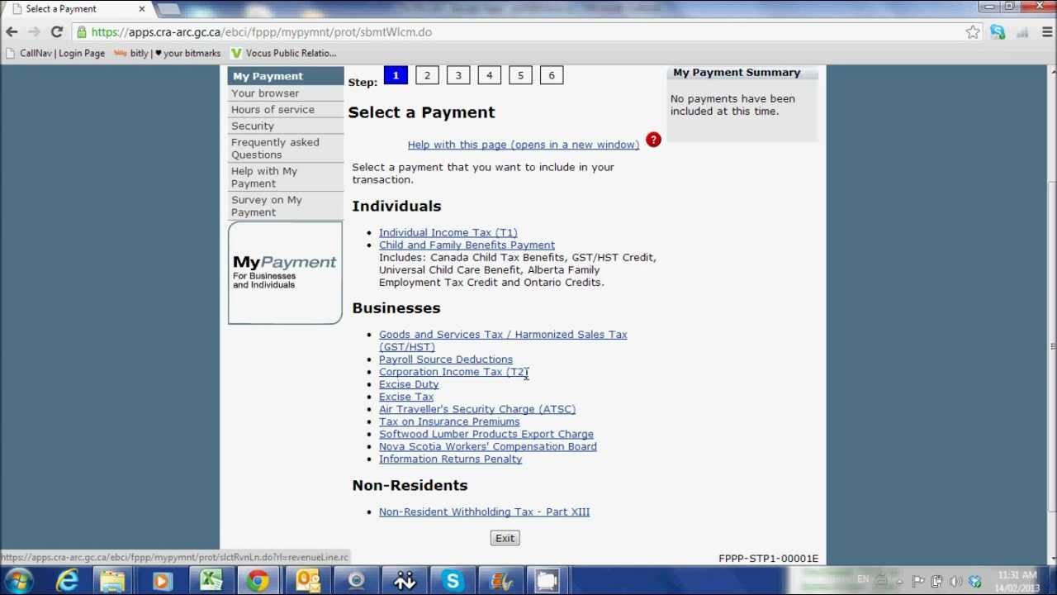Select Goods and Services Tax (GST/HST) link

click(x=503, y=340)
